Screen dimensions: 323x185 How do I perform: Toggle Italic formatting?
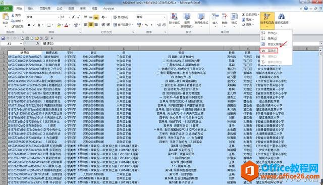click(x=34, y=25)
